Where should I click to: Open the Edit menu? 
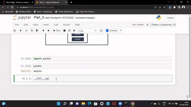(26, 25)
